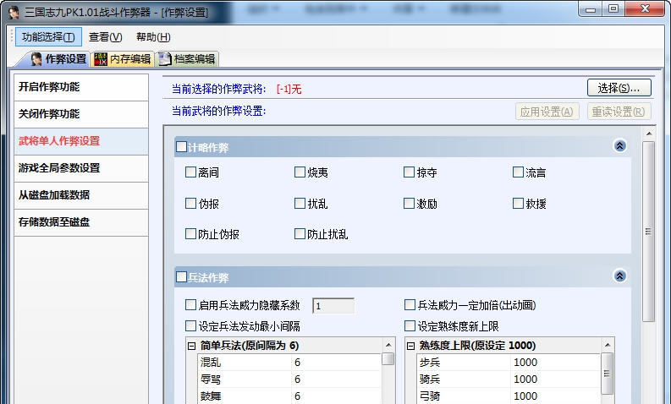Click the app icon in the title bar
671x404 pixels.
(x=14, y=12)
